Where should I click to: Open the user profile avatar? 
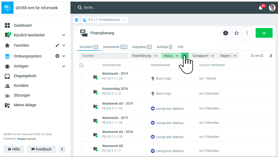click(x=272, y=8)
